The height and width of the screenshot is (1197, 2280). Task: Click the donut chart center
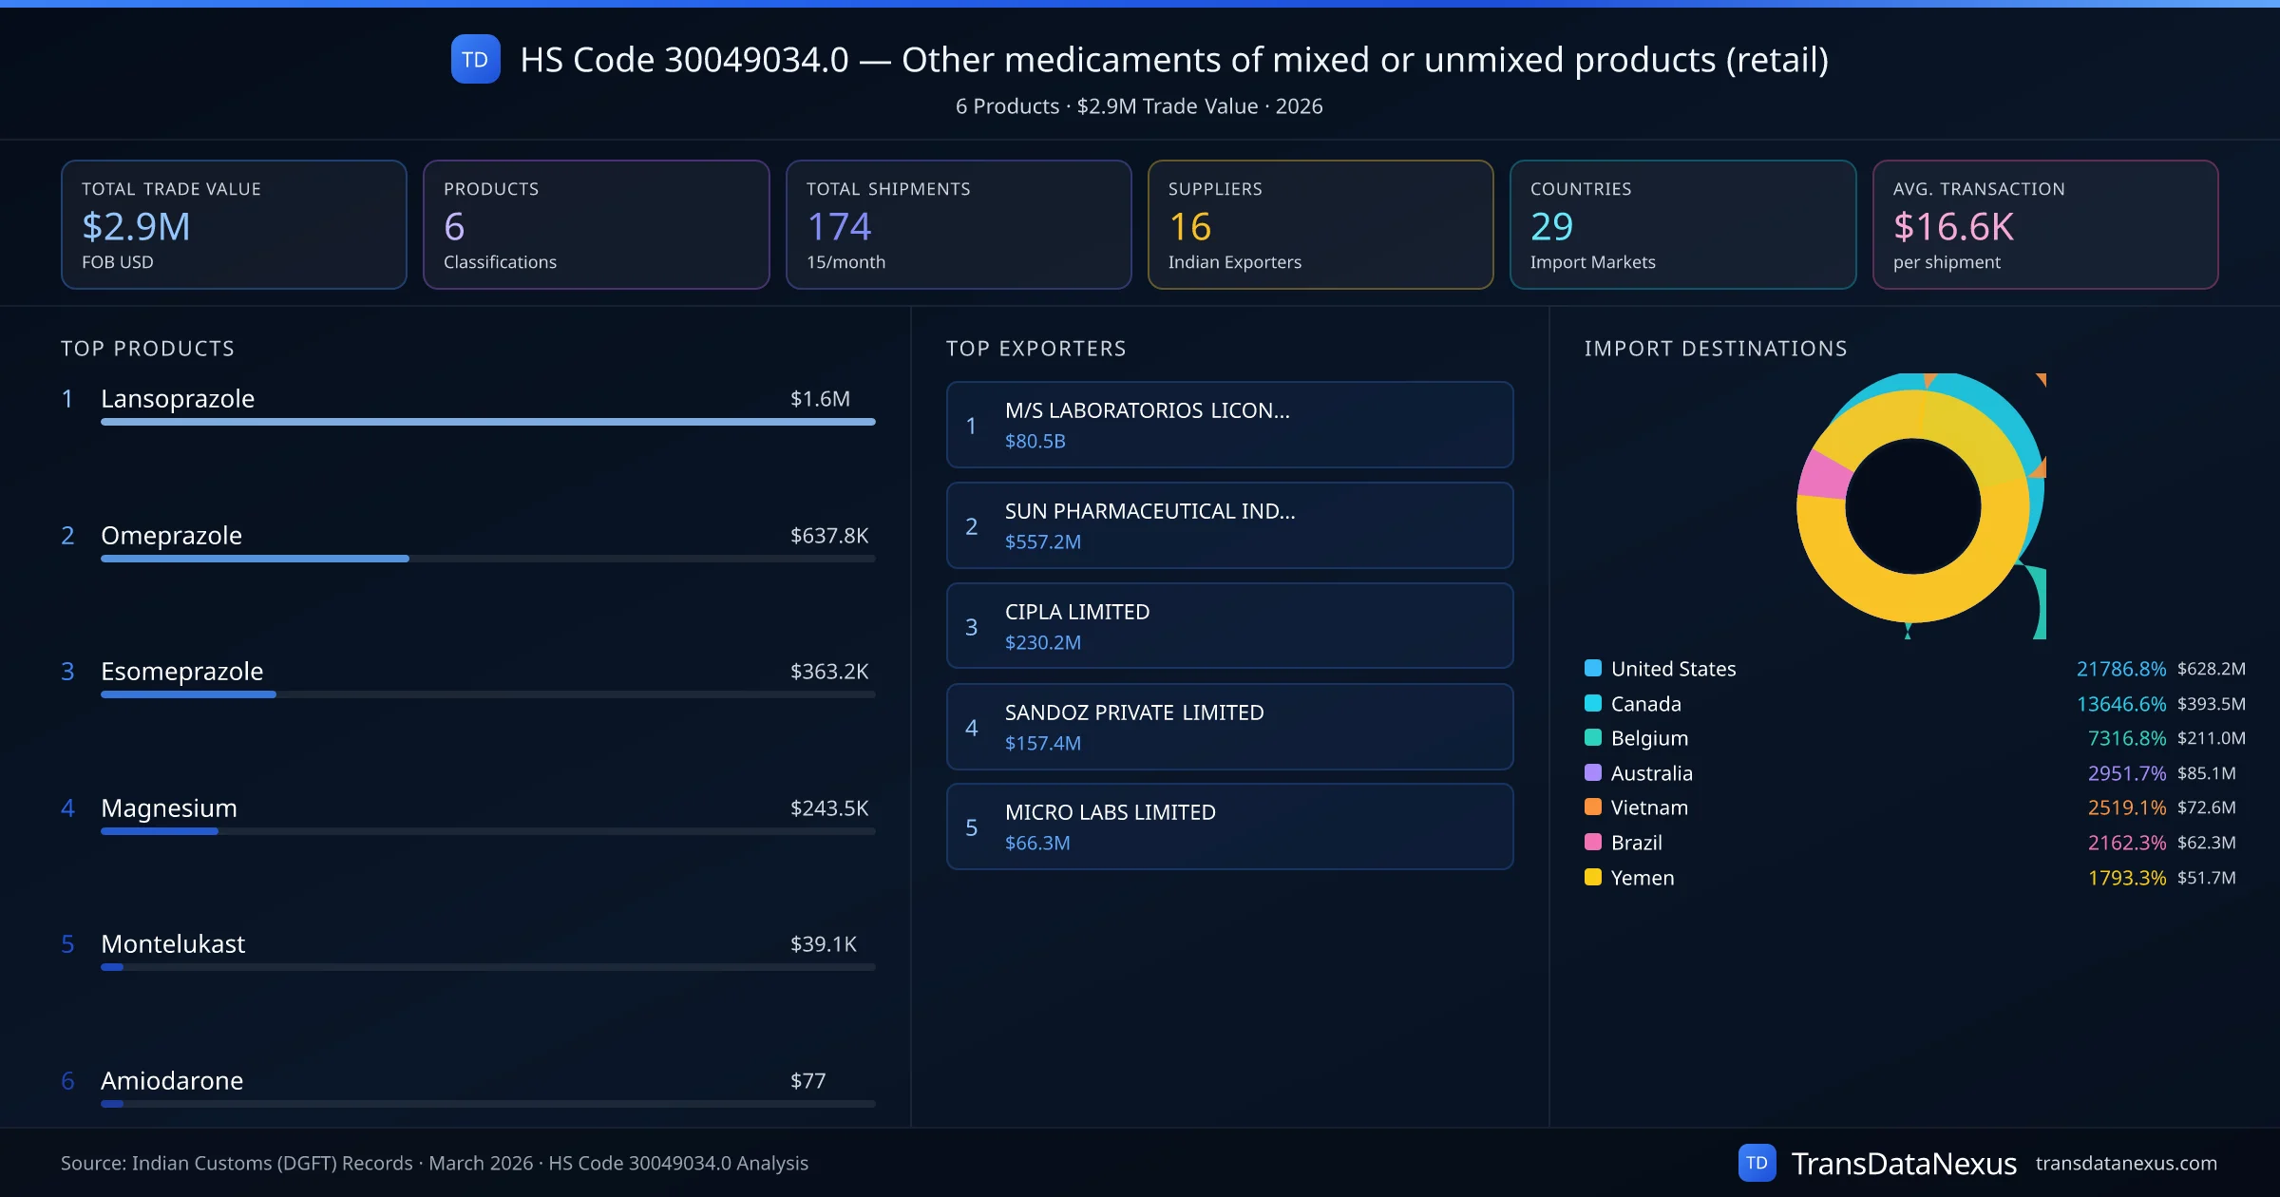(x=1912, y=506)
